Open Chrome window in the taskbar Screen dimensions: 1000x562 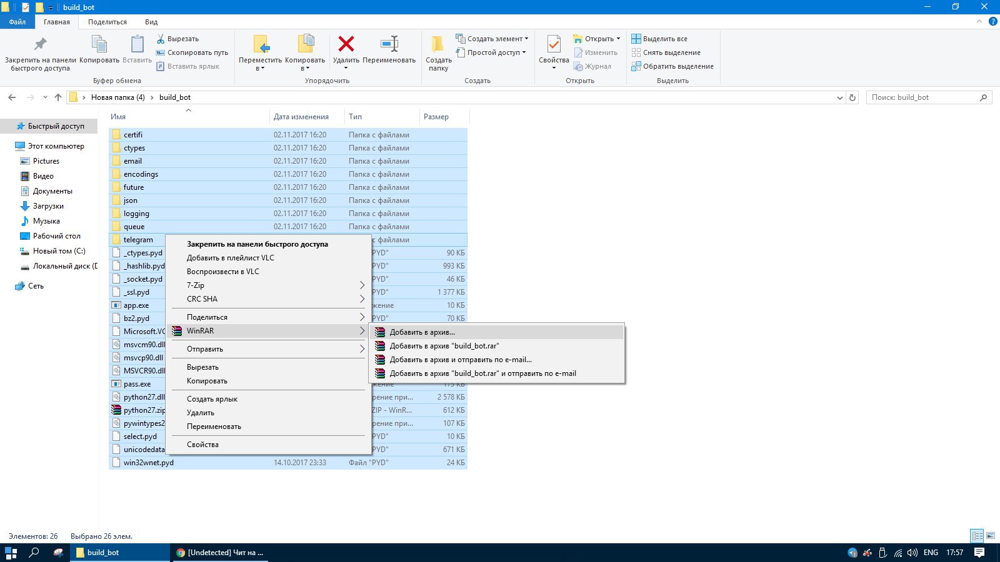tap(219, 553)
